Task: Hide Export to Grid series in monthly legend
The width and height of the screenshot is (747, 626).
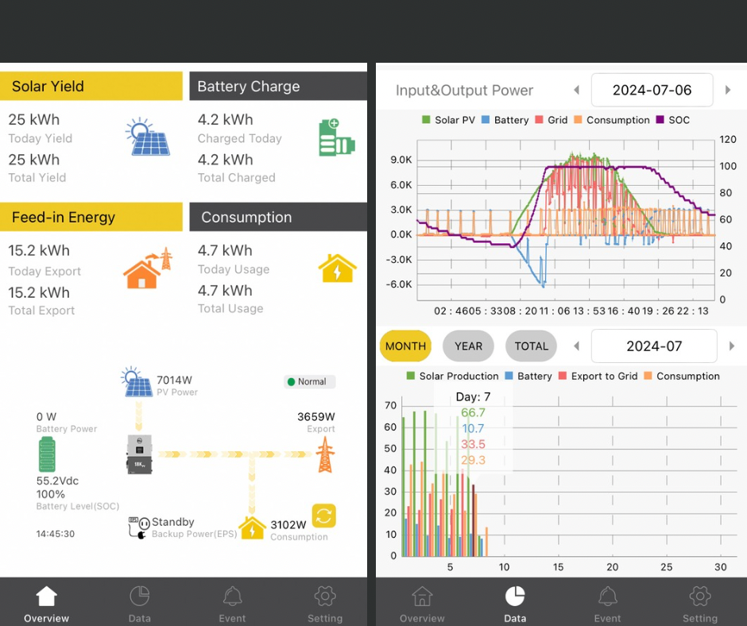Action: (598, 376)
